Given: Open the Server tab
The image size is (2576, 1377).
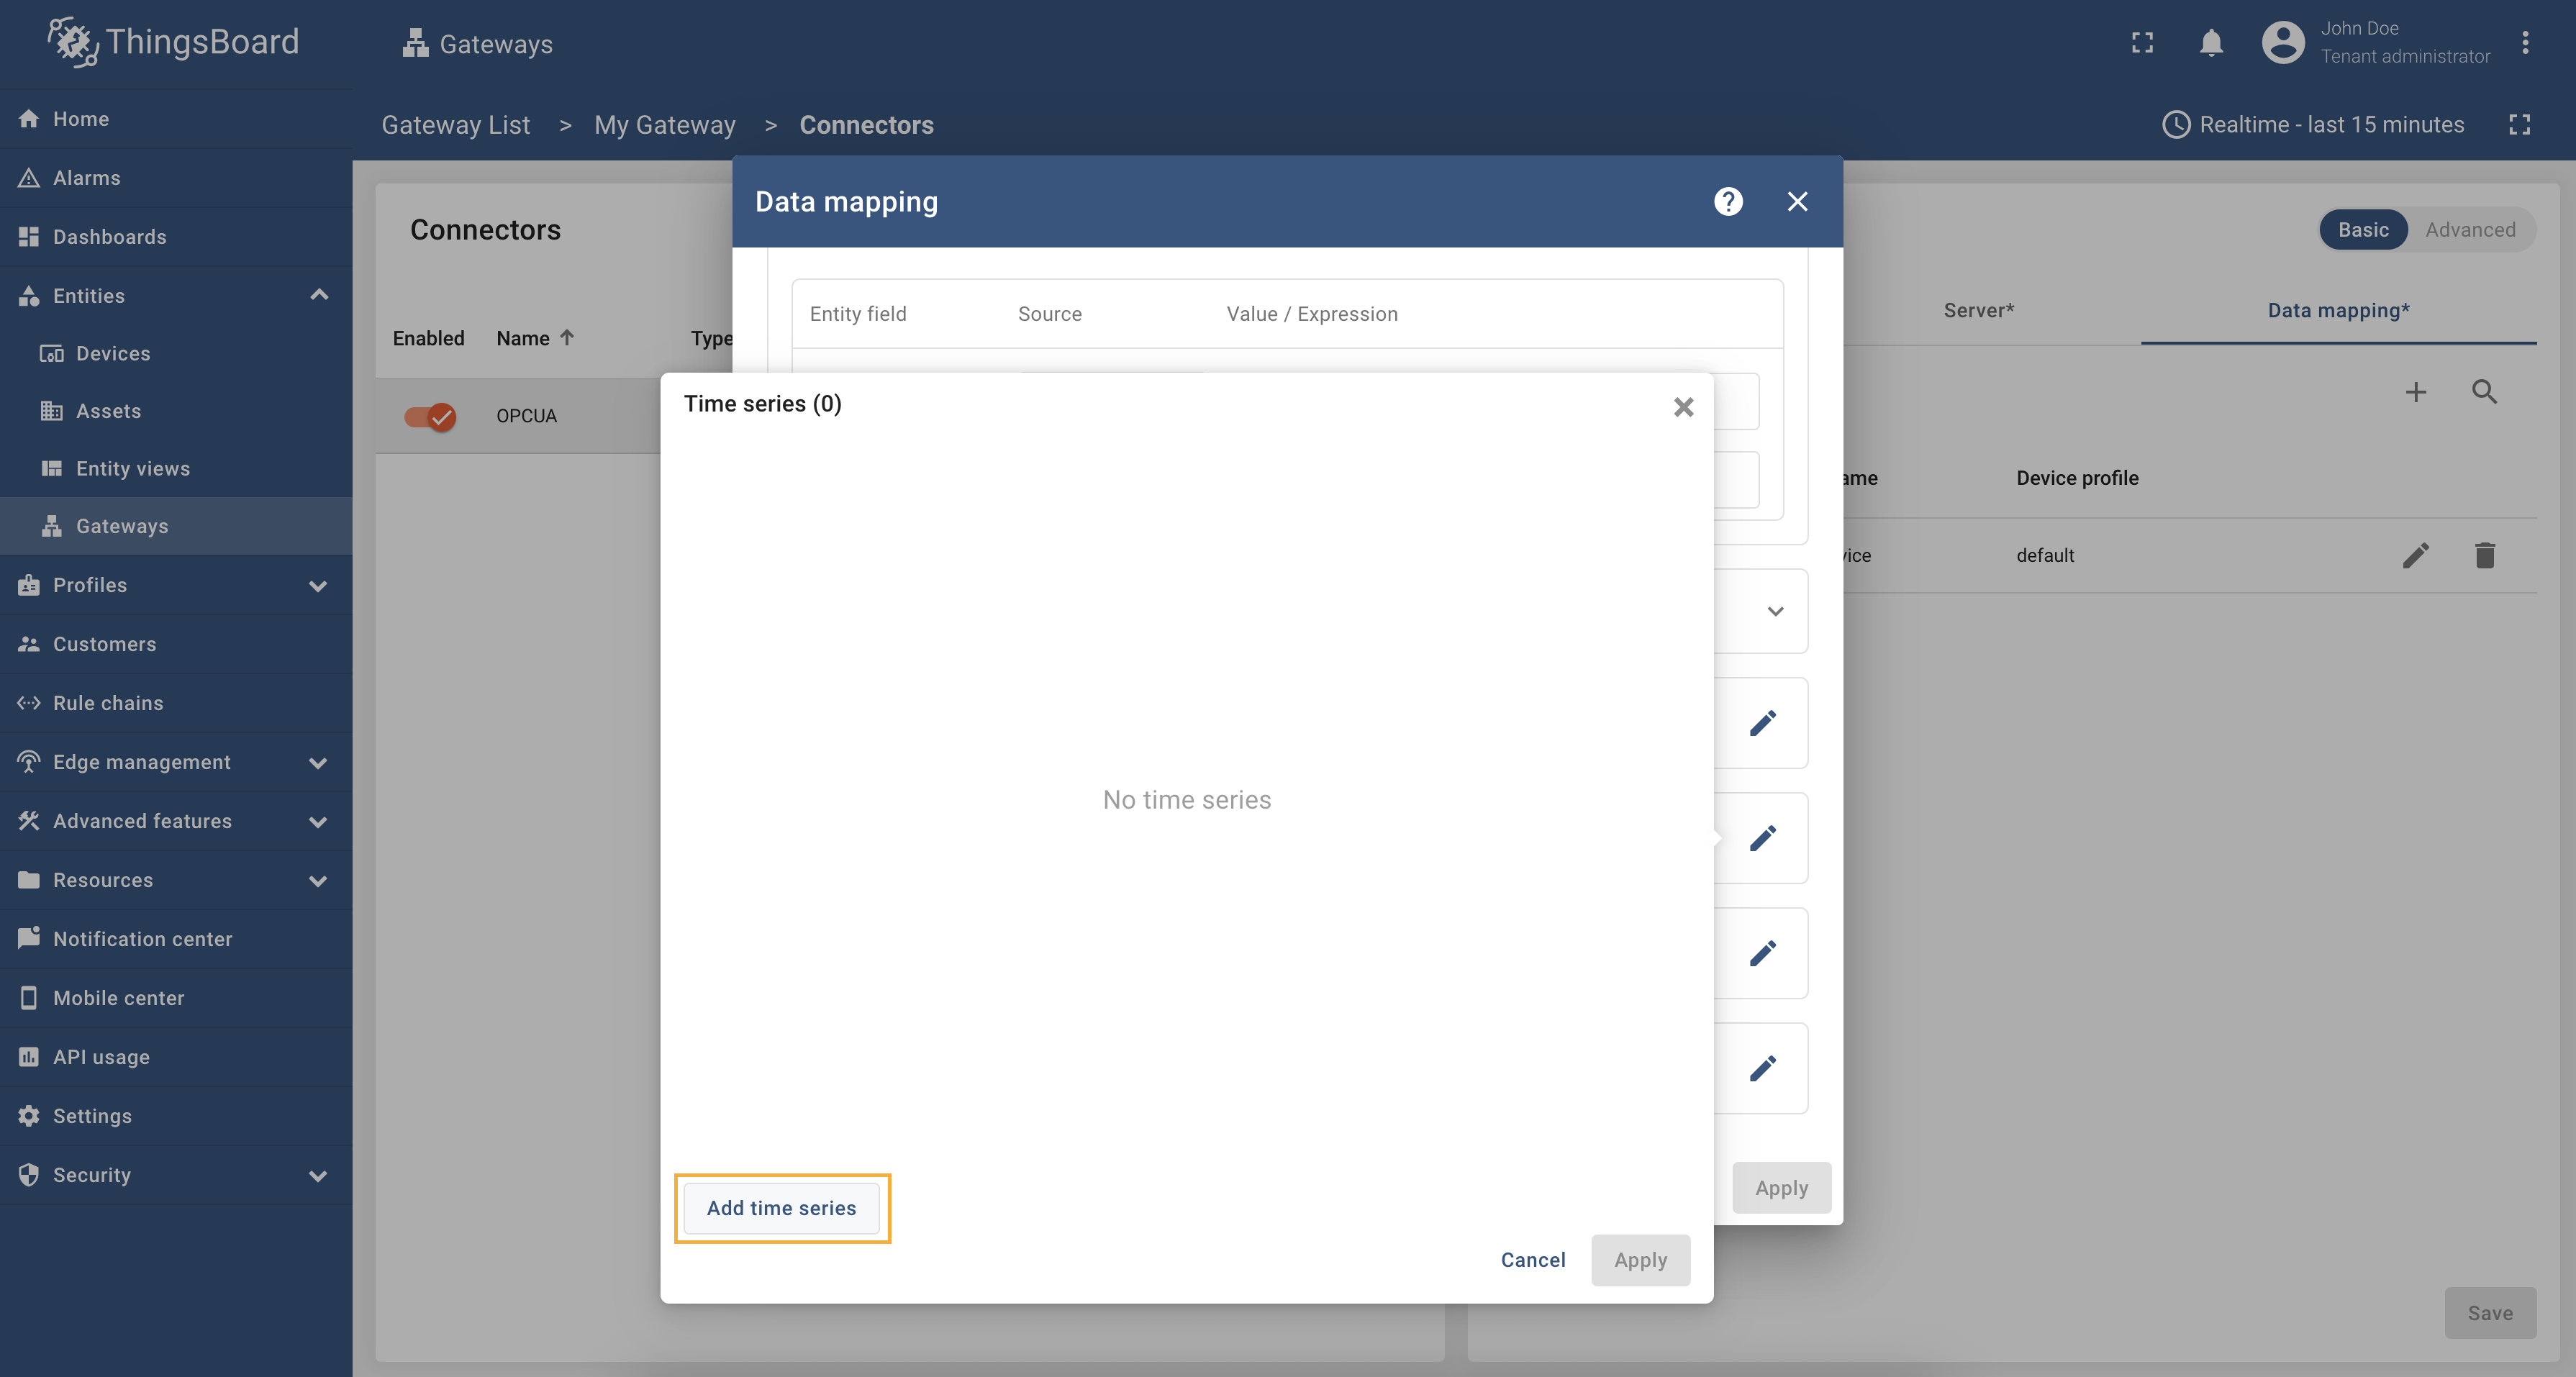Looking at the screenshot, I should click(x=1978, y=311).
